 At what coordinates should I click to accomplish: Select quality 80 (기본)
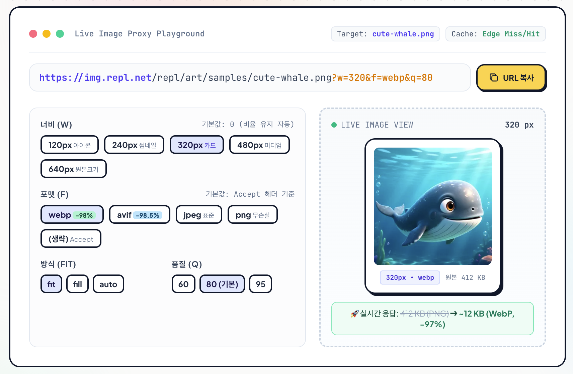coord(222,284)
